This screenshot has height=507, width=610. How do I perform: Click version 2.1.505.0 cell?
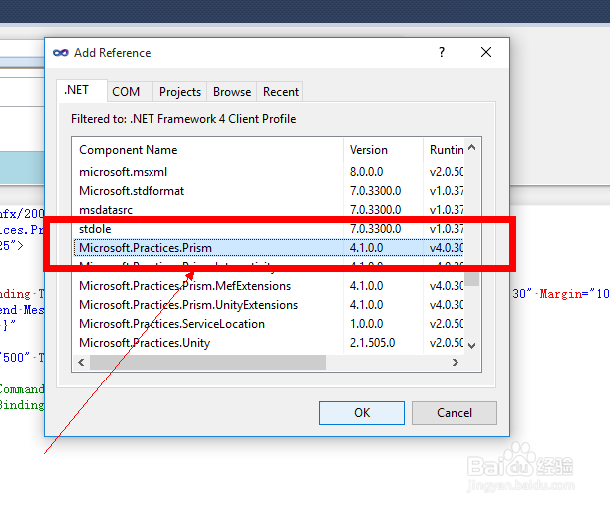[373, 343]
